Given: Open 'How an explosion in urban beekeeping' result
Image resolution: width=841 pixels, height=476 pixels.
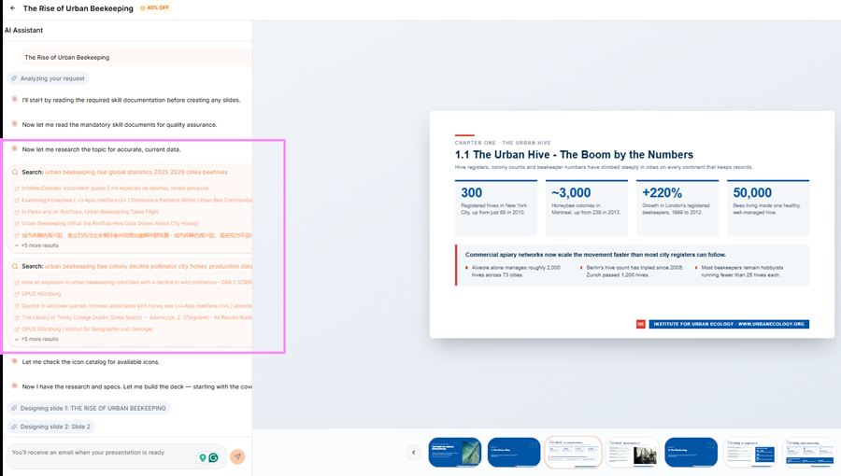Looking at the screenshot, I should click(136, 282).
